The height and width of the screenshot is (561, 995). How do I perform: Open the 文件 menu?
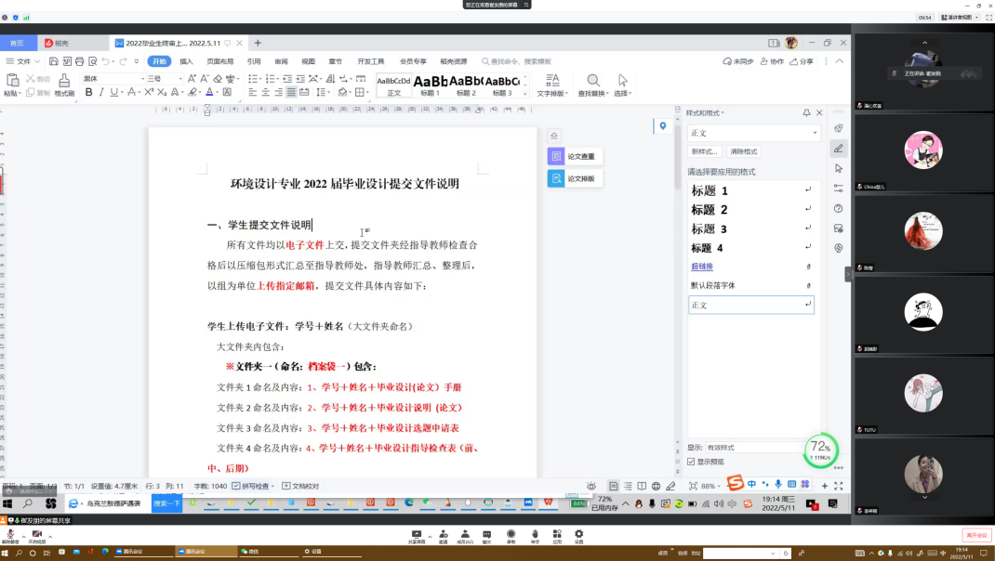[23, 61]
